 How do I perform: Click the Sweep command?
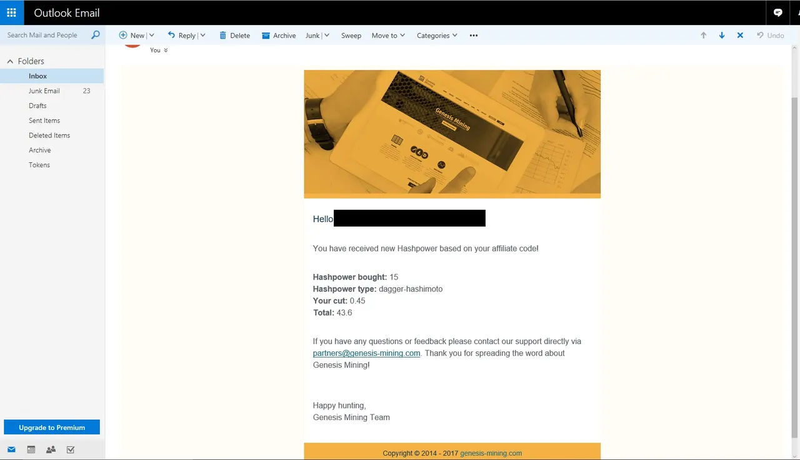tap(351, 36)
